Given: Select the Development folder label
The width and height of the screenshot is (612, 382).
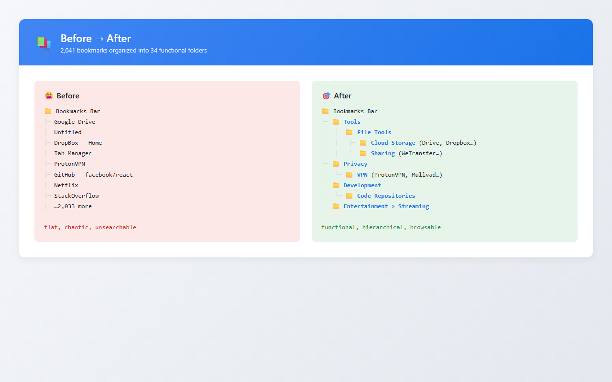Looking at the screenshot, I should 362,185.
